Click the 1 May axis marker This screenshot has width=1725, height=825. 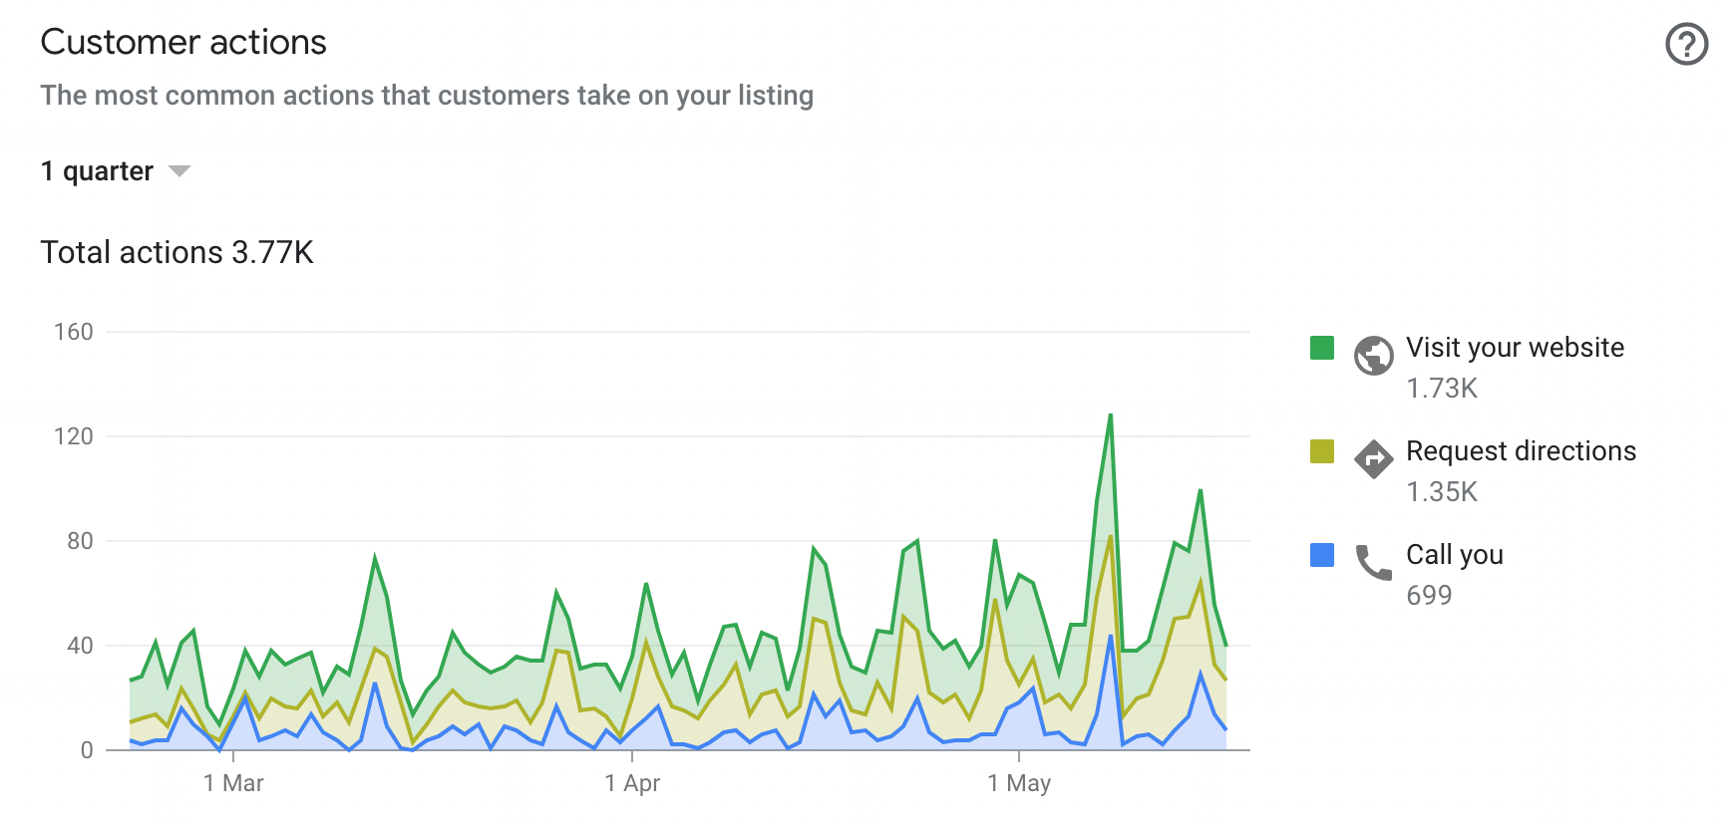click(1019, 783)
